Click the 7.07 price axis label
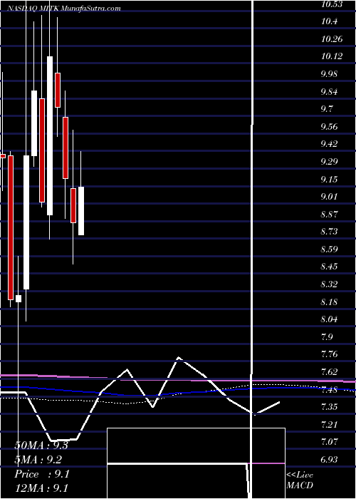 (330, 441)
